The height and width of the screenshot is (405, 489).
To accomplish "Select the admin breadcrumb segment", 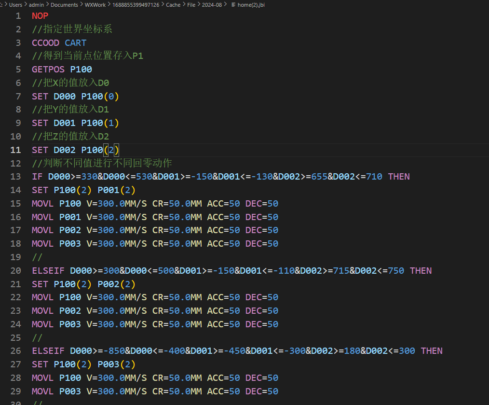I will click(37, 5).
